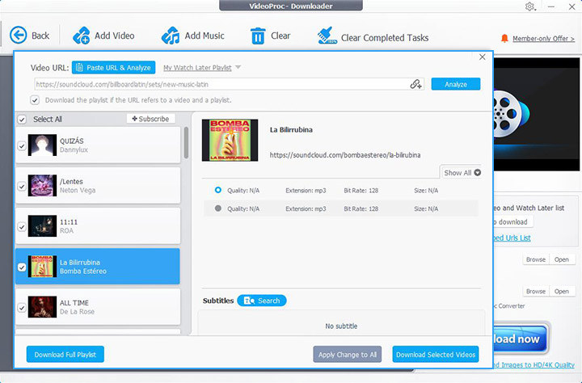Screen dimensions: 582x383
Task: Expand the Show All formats list
Action: tap(462, 173)
